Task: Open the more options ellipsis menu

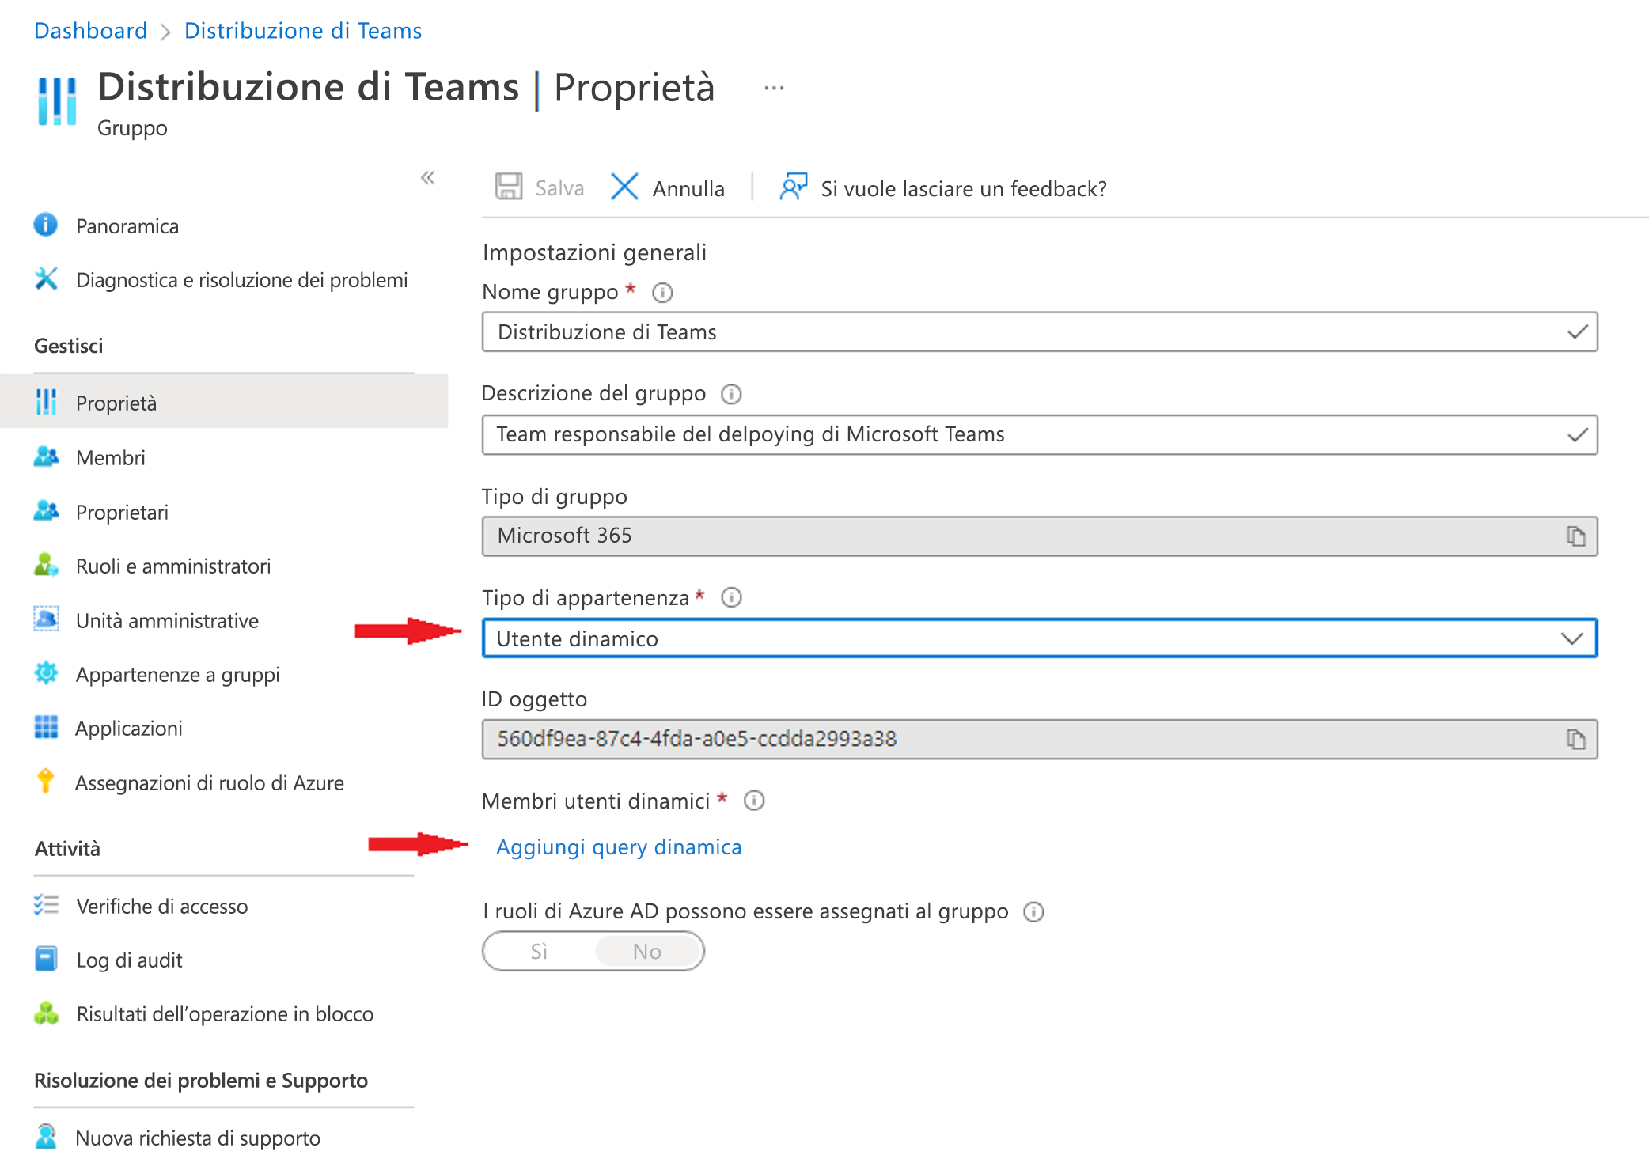Action: tap(774, 89)
